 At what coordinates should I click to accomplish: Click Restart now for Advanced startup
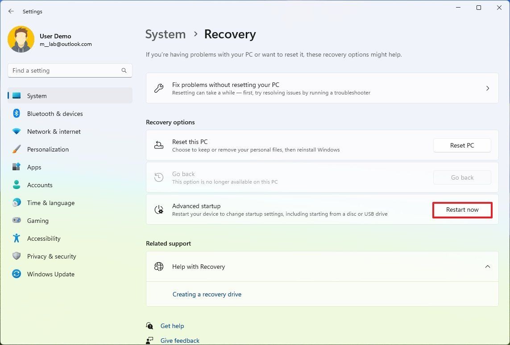tap(462, 210)
